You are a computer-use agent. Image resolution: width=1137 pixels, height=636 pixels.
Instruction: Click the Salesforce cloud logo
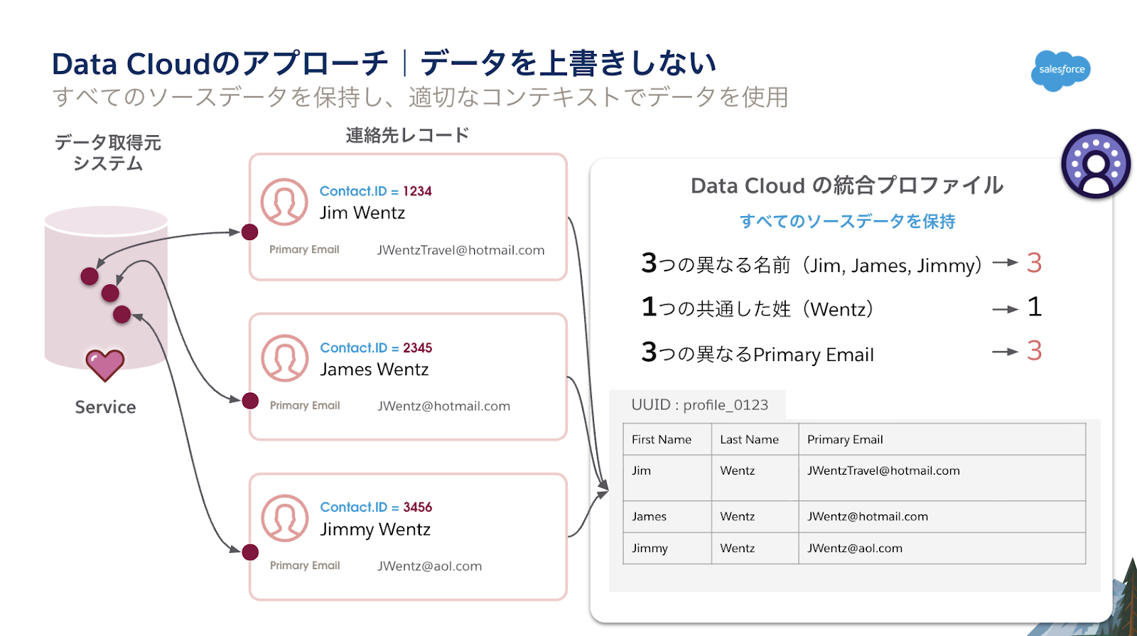click(x=1061, y=70)
